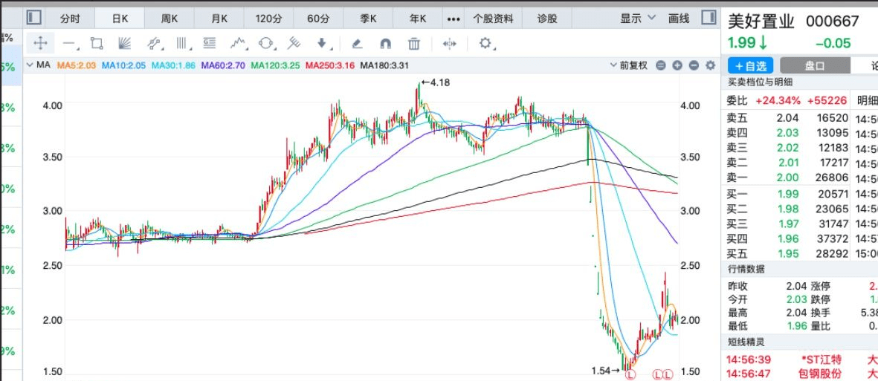Click the plus zoom-in chart button

pyautogui.click(x=677, y=65)
